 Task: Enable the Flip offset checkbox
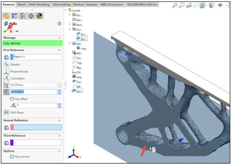click(x=12, y=99)
